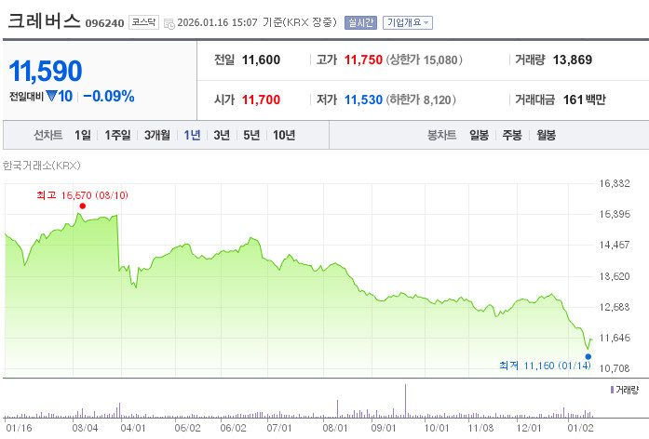Select the 3년 line chart tab

[x=222, y=135]
